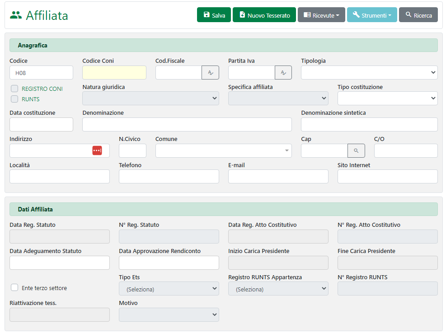Select the Data Adeguamento Statuto field
Screen dimensions: 446x333
click(60, 263)
